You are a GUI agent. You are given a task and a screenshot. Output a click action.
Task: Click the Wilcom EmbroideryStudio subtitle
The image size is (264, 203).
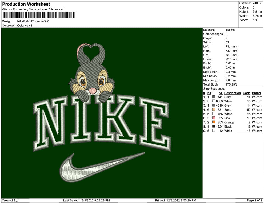coord(33,9)
